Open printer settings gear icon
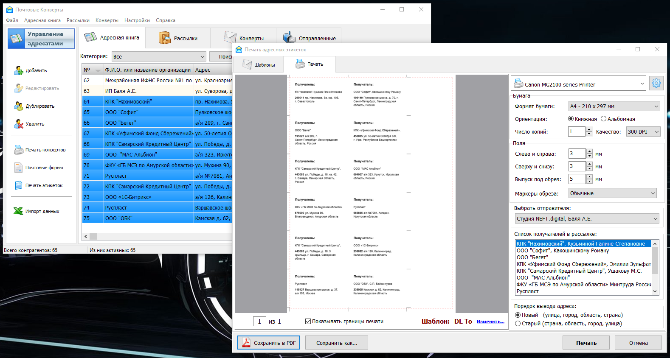This screenshot has width=670, height=358. [656, 84]
